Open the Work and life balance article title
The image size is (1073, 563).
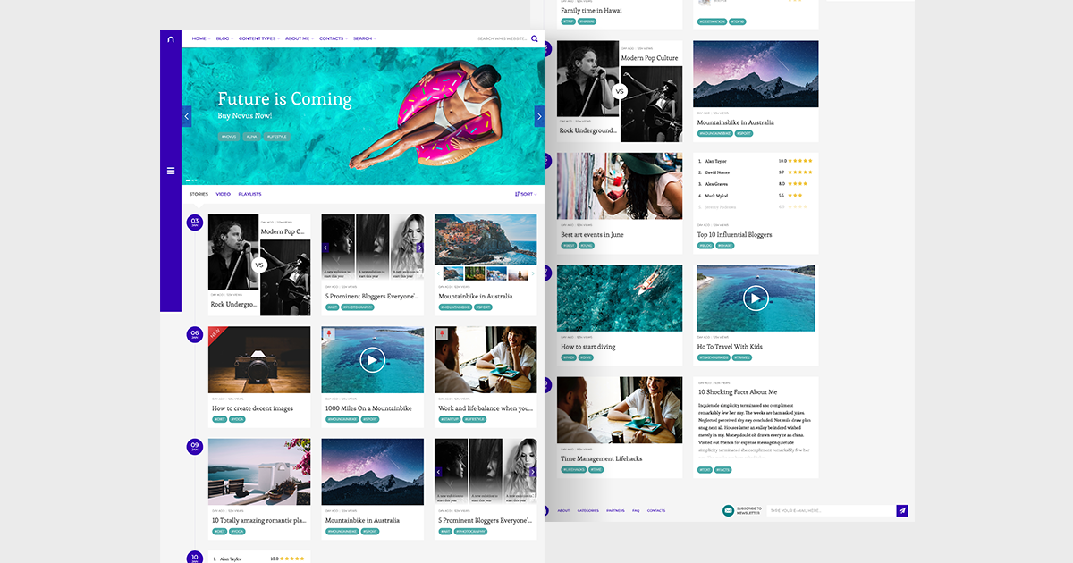tap(485, 408)
